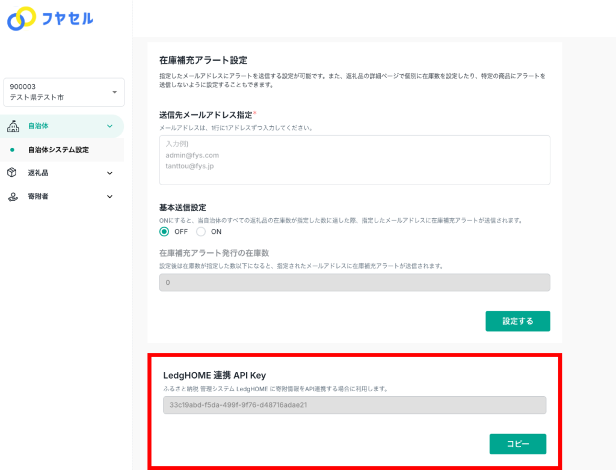Click the 自治体 building icon in sidebar
Image resolution: width=616 pixels, height=470 pixels.
pos(13,126)
